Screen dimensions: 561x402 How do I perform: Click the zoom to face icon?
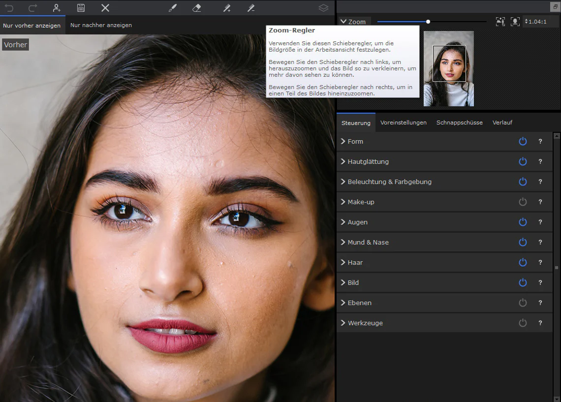(x=515, y=22)
